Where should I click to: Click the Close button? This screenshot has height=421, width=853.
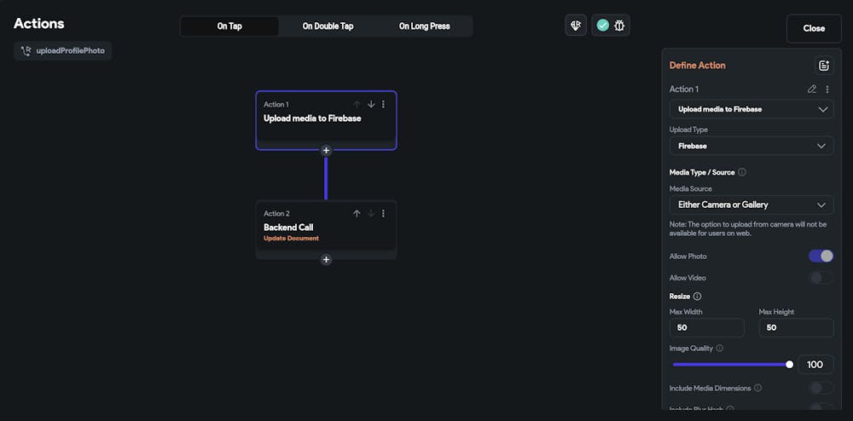[x=814, y=28]
